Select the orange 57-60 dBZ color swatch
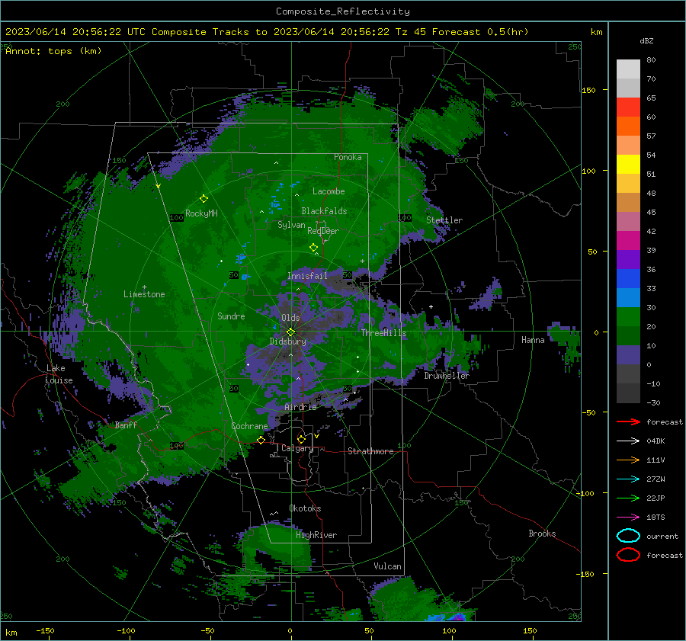 click(x=628, y=126)
